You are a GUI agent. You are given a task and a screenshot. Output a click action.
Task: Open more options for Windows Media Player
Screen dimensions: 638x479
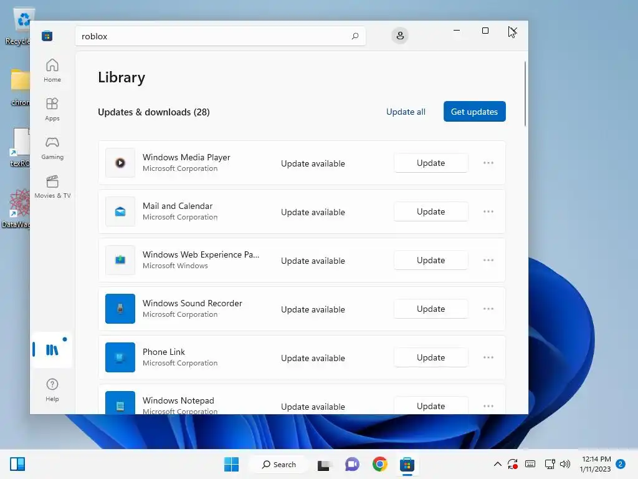click(488, 163)
